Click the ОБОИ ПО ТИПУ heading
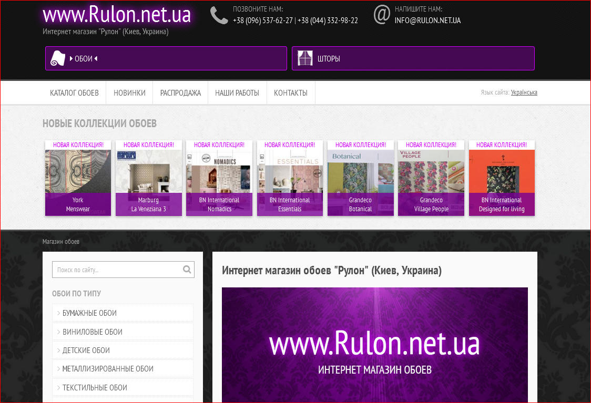Screen dimensions: 591x403 [x=77, y=293]
